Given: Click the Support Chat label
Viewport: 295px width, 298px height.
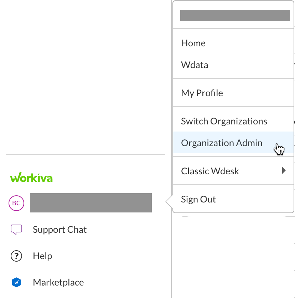Looking at the screenshot, I should click(59, 230).
